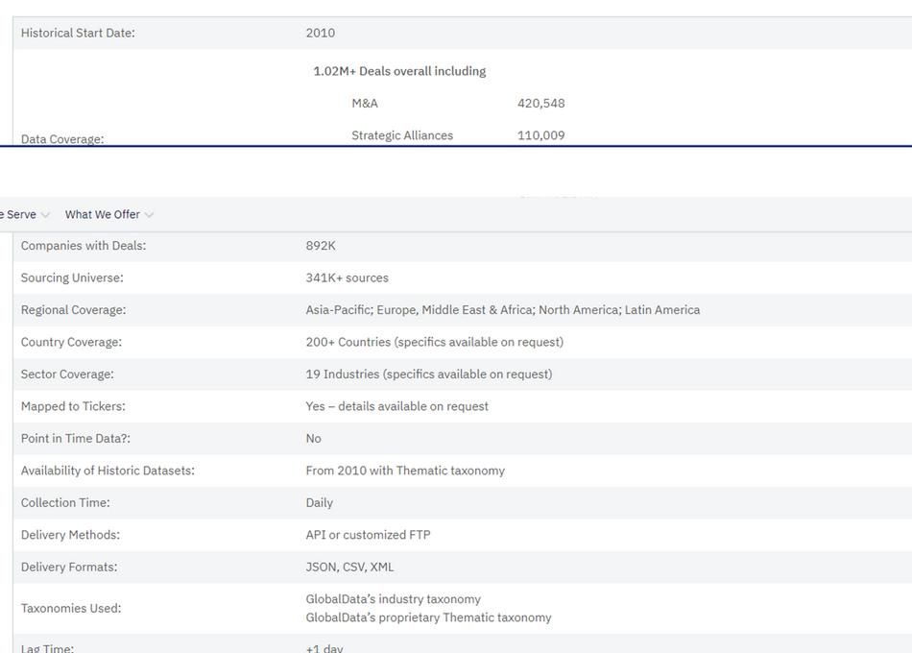
Task: Select the M&A deal count 420,548
Action: [540, 104]
